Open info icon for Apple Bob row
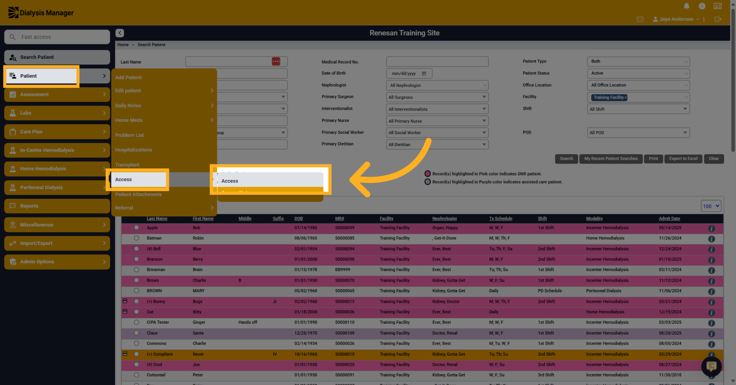 [711, 228]
